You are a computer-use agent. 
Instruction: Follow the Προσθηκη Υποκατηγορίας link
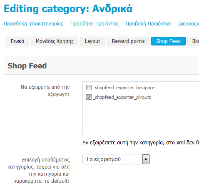tap(33, 24)
